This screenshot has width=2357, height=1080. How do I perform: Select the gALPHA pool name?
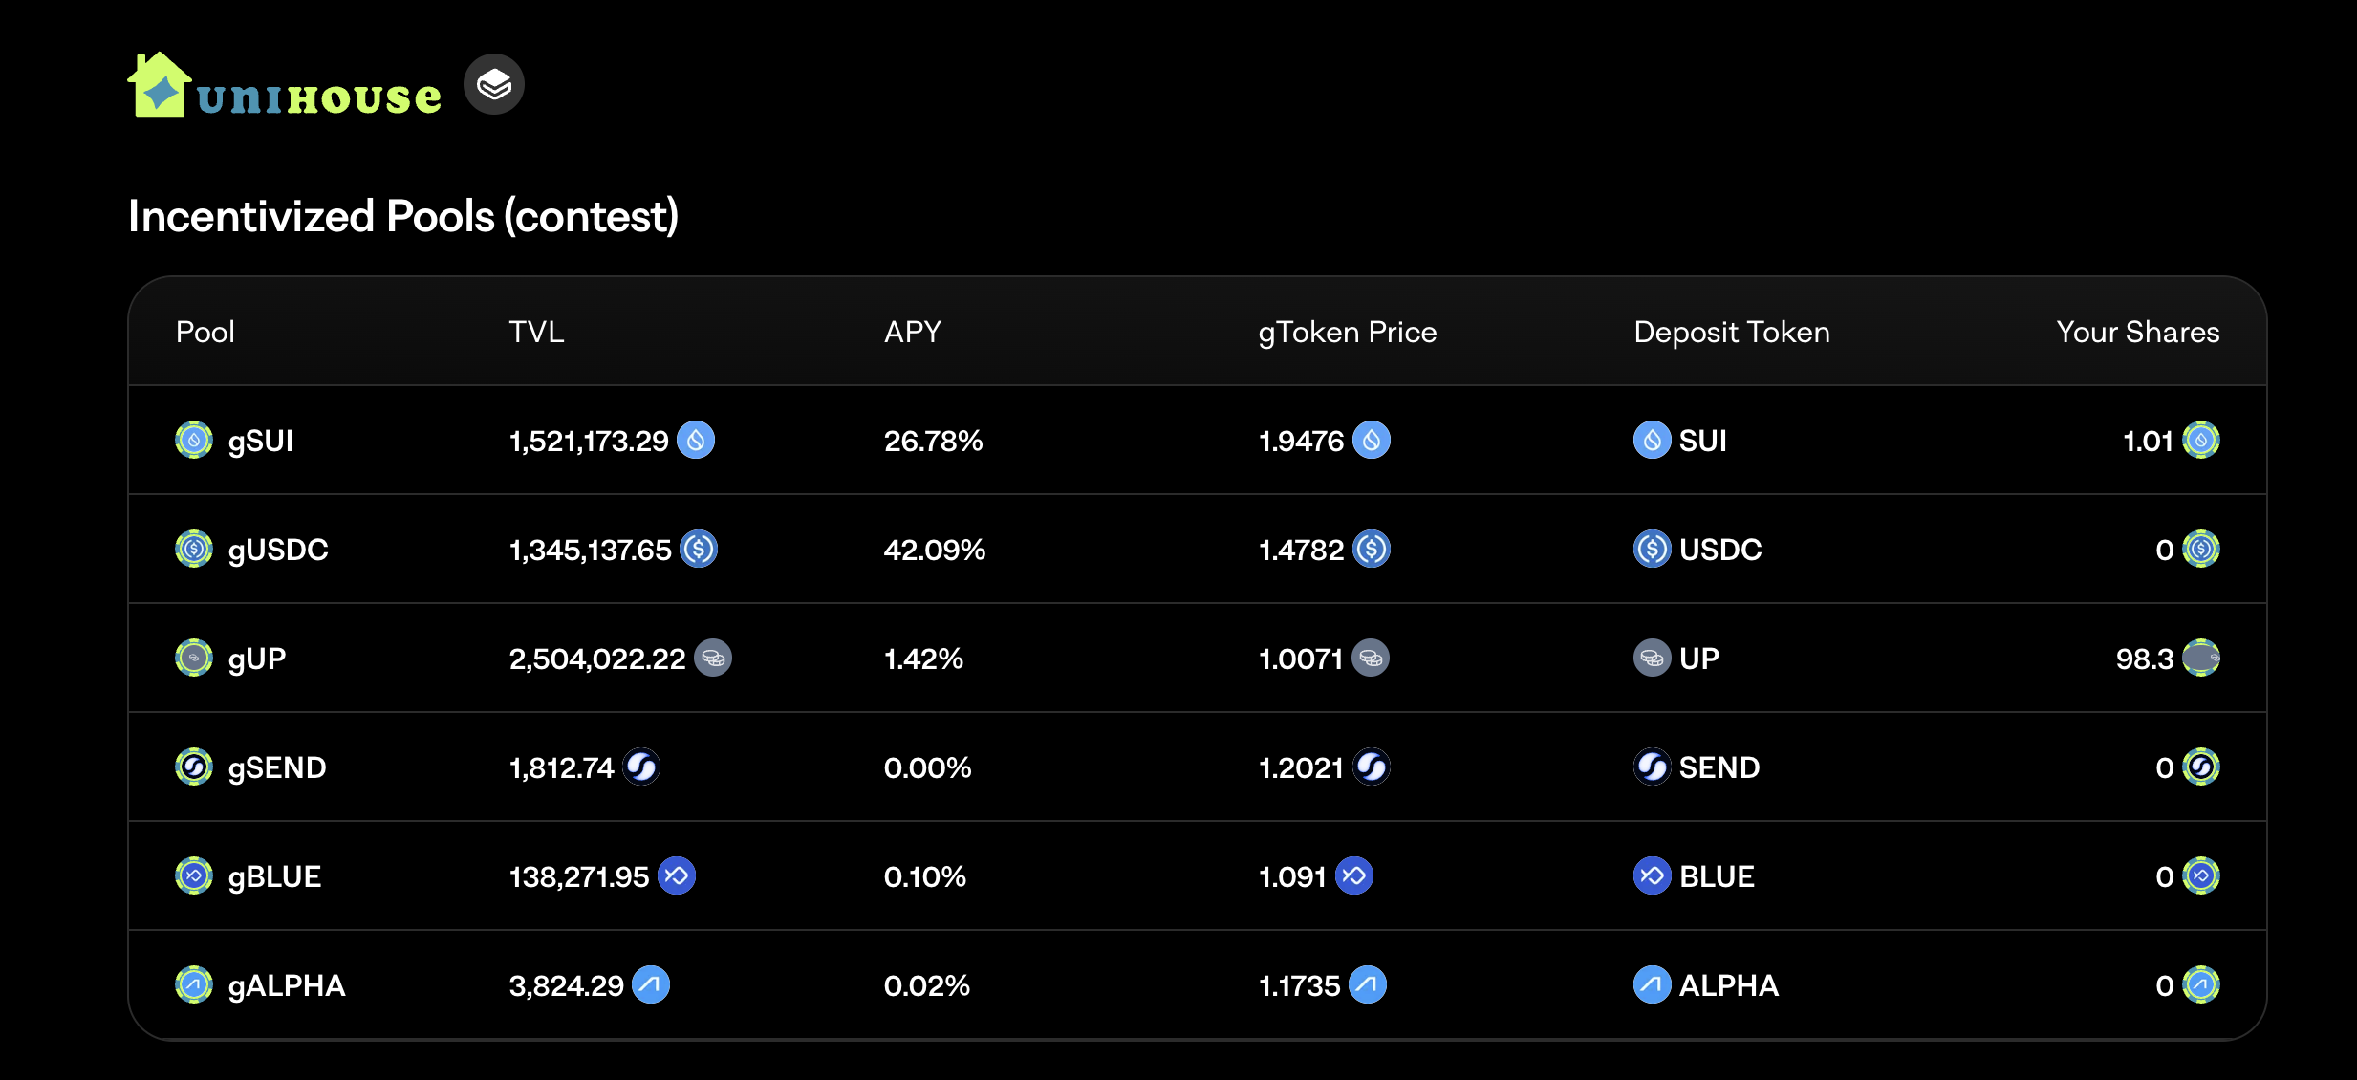pos(286,985)
